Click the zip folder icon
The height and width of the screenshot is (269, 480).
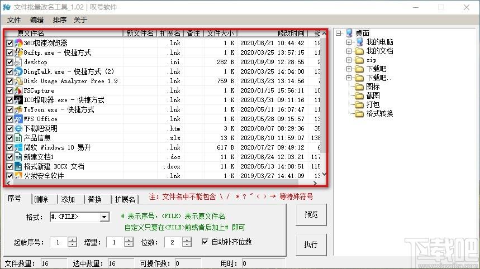(x=359, y=60)
